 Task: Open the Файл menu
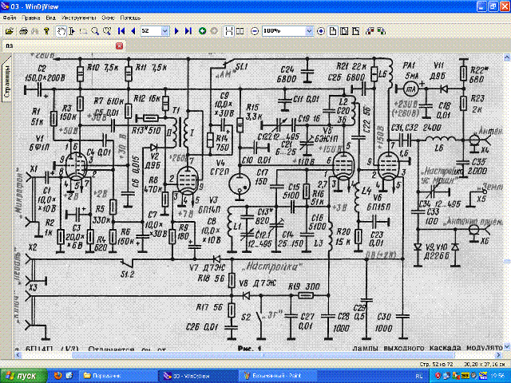click(9, 18)
